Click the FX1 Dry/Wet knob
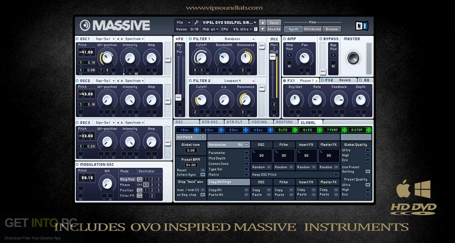The image size is (455, 243). click(295, 100)
